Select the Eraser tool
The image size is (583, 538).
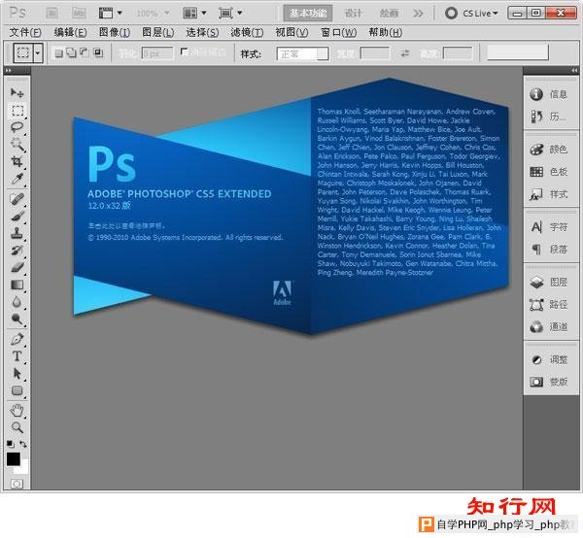17,267
